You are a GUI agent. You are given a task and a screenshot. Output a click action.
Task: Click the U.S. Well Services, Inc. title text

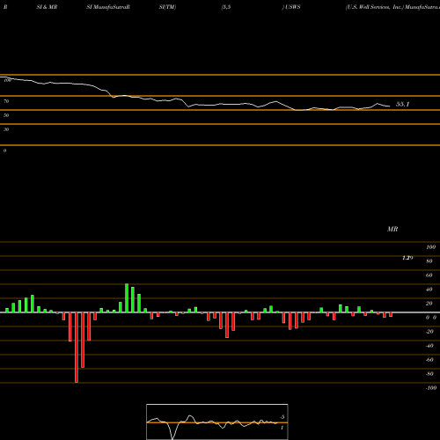pos(375,7)
